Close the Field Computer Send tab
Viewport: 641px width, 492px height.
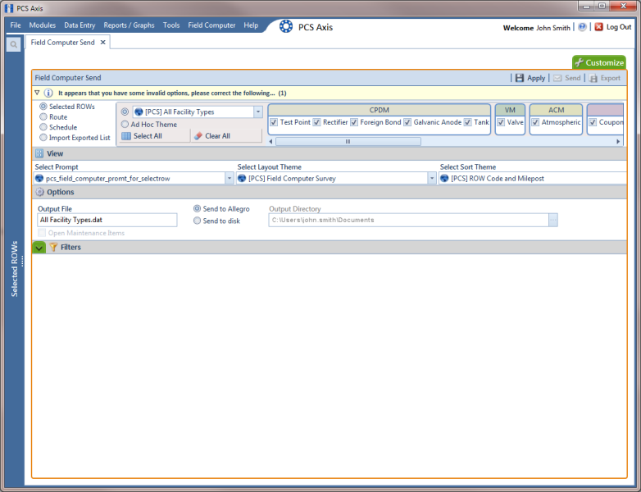[103, 42]
